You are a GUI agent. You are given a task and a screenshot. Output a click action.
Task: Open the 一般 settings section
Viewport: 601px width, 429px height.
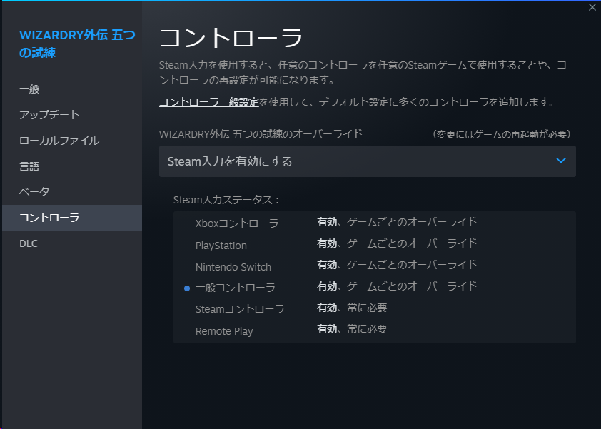click(x=71, y=89)
